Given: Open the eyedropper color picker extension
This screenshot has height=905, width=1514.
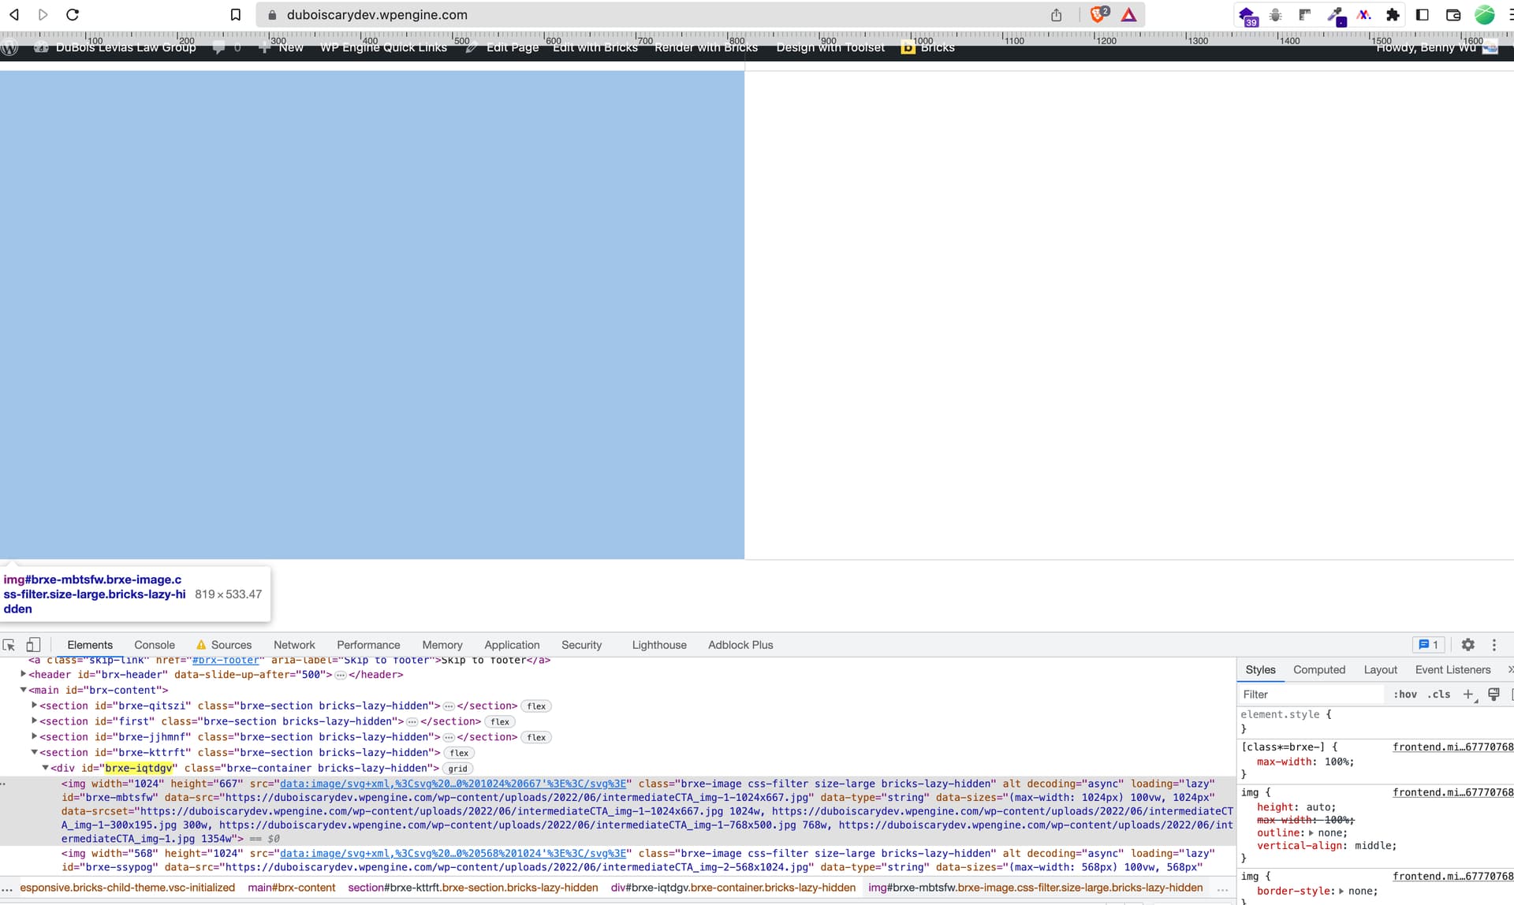Looking at the screenshot, I should (x=1336, y=14).
